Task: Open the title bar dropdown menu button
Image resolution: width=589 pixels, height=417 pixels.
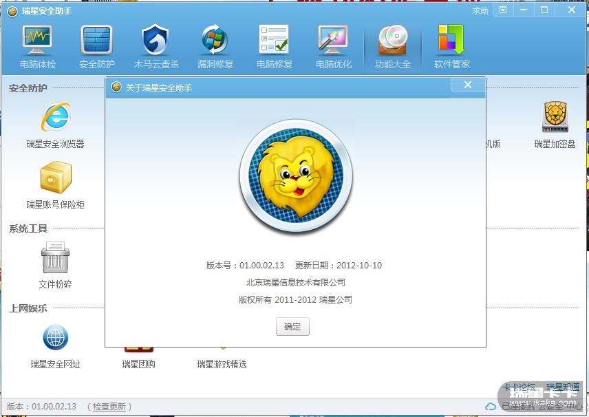Action: [503, 10]
